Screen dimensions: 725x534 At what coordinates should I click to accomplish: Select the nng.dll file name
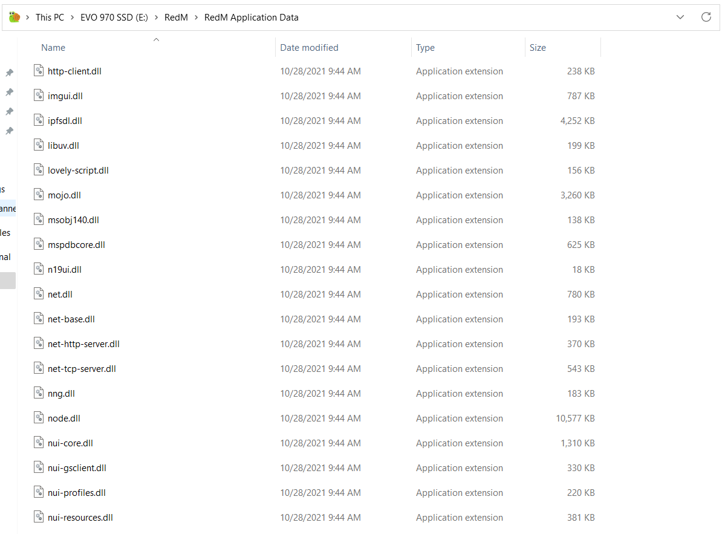point(61,394)
